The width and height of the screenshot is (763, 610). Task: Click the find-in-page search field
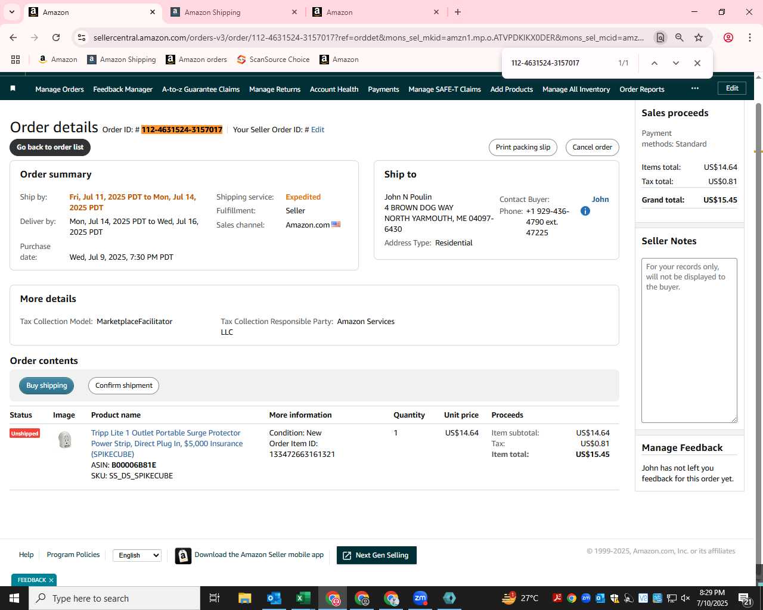(x=560, y=63)
